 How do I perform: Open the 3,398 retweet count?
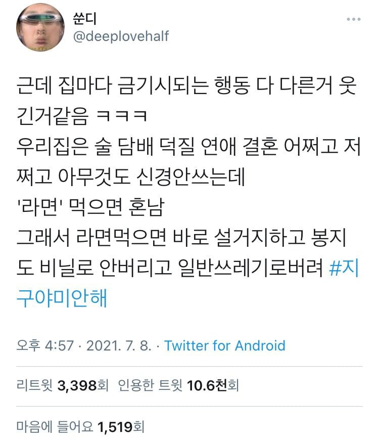click(x=77, y=386)
